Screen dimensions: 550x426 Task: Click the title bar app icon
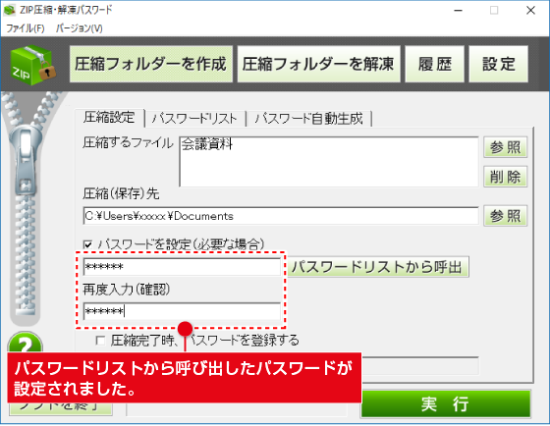click(10, 10)
